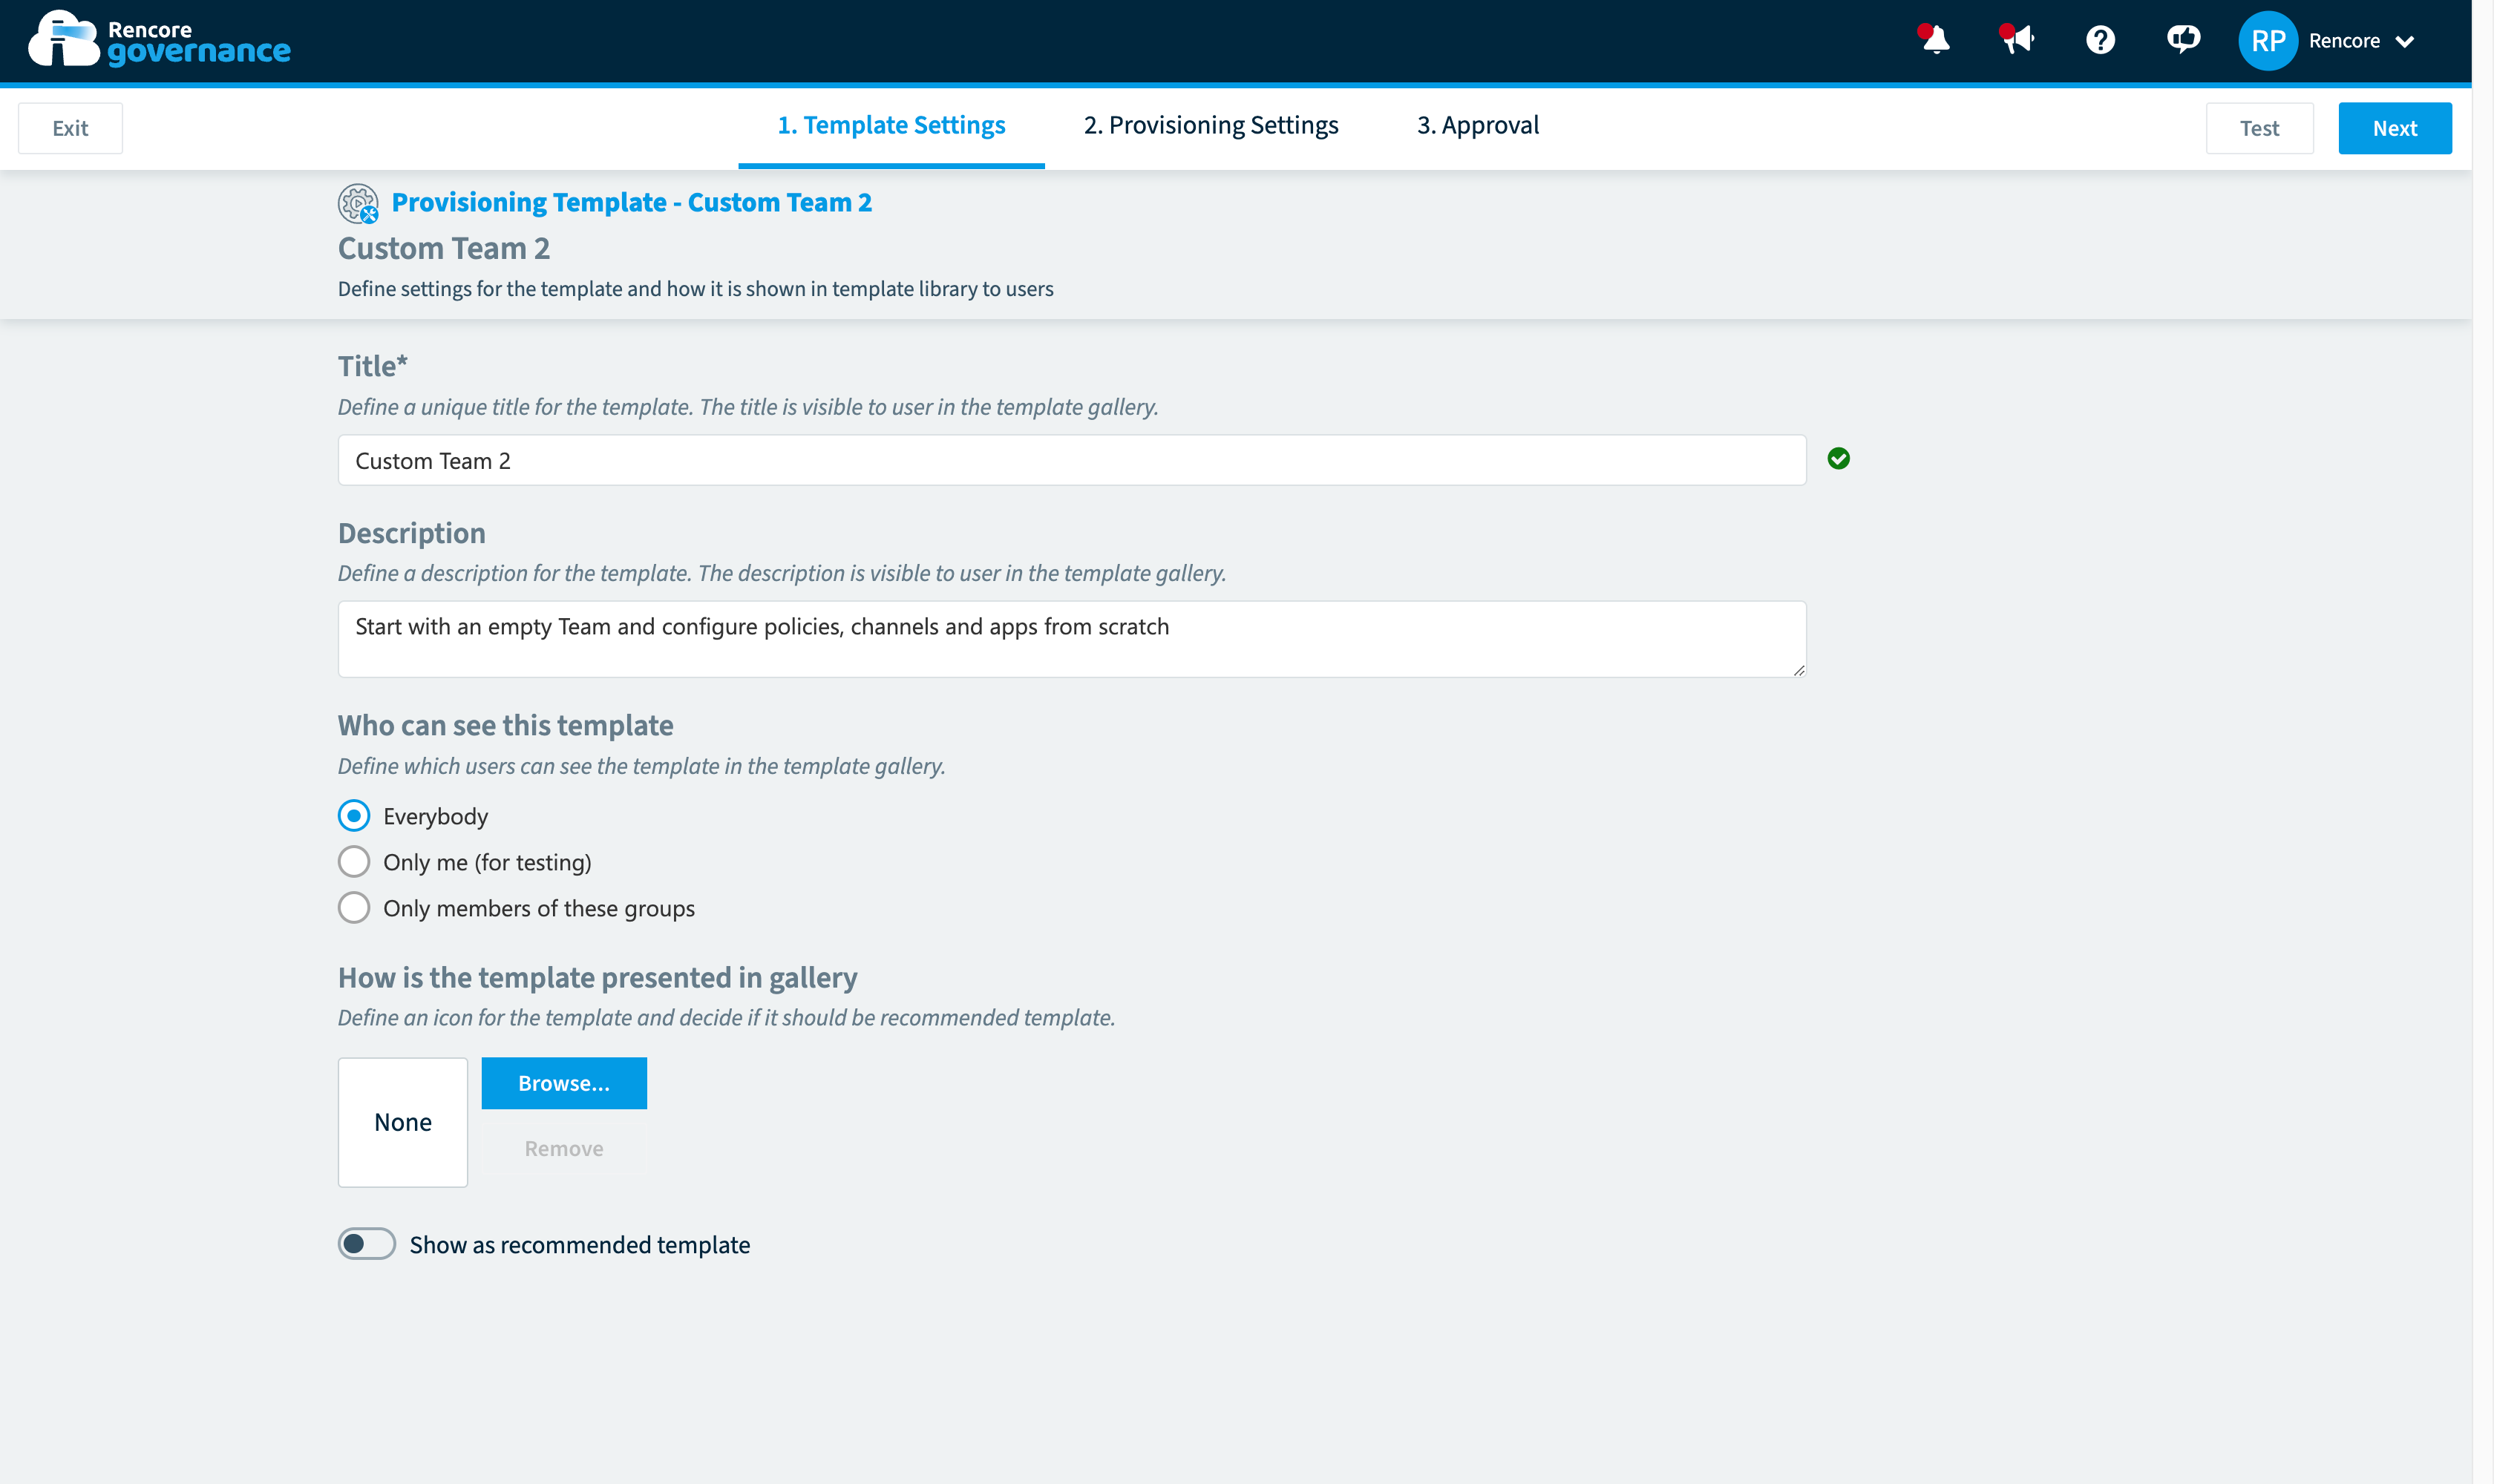Click the green title validation checkmark
This screenshot has width=2494, height=1484.
pyautogui.click(x=1839, y=459)
